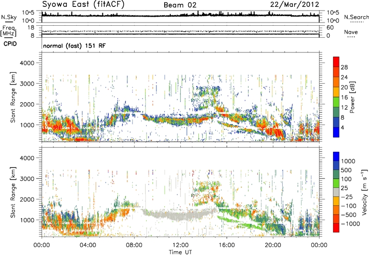
Task: Click the 'Velocity [m s-1]' colorbar label
Action: 364,192
